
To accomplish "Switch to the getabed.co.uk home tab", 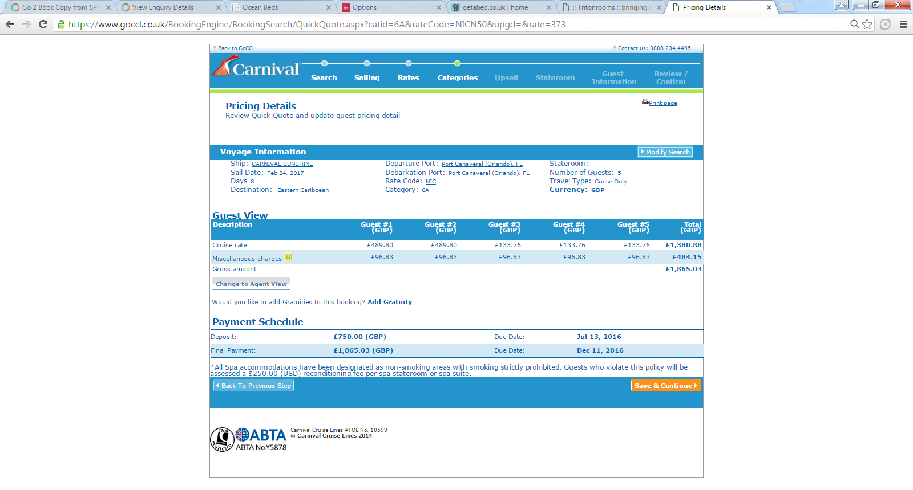I will pos(501,7).
